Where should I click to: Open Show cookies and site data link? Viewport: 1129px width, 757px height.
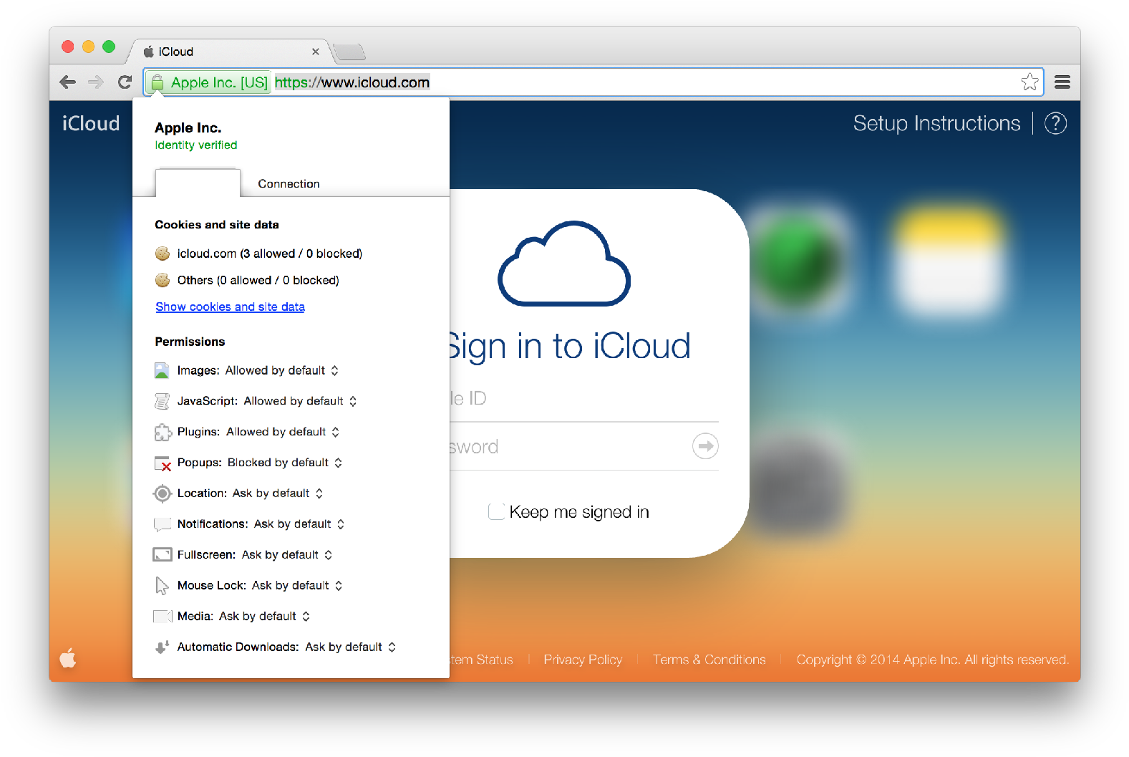(230, 307)
